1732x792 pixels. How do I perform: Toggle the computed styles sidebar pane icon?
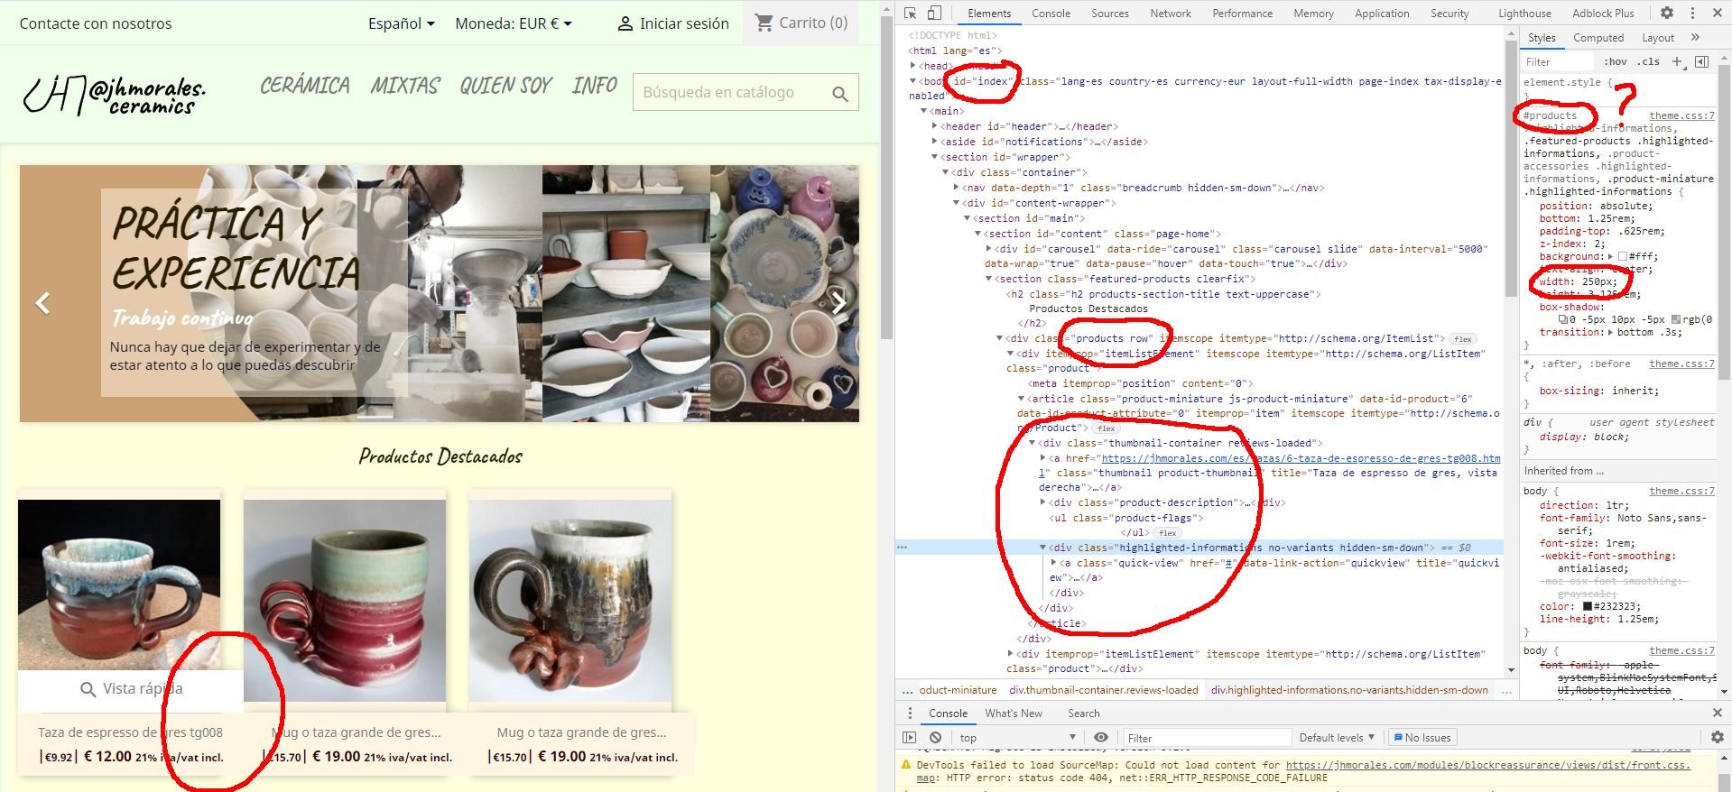[1701, 61]
